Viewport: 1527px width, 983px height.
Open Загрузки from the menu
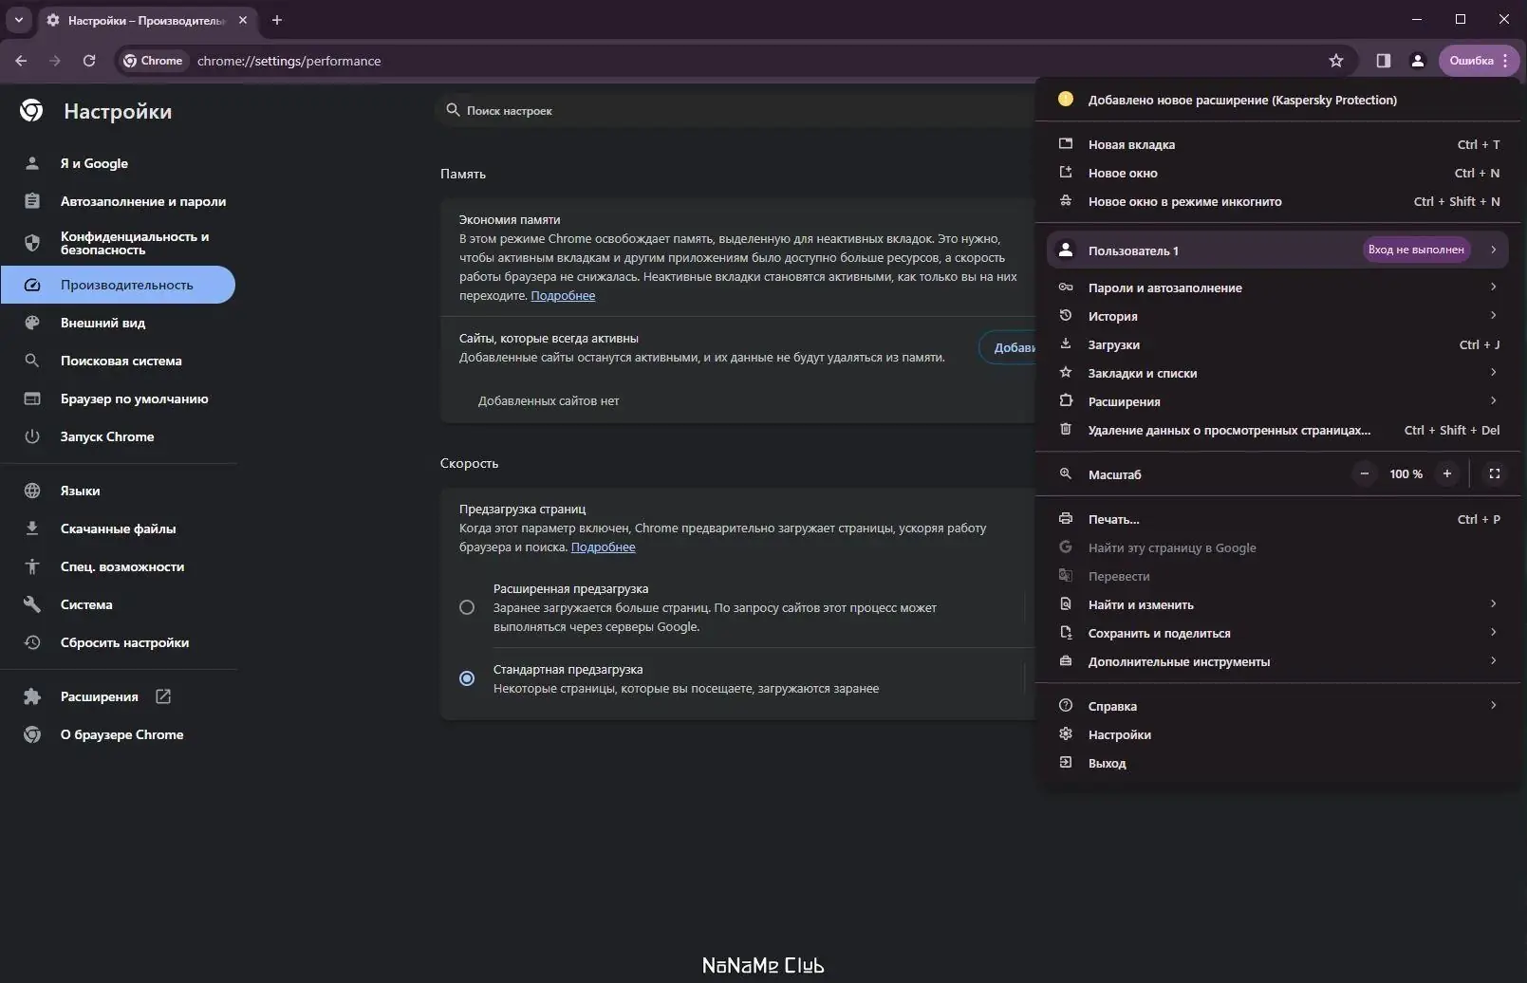click(x=1113, y=344)
